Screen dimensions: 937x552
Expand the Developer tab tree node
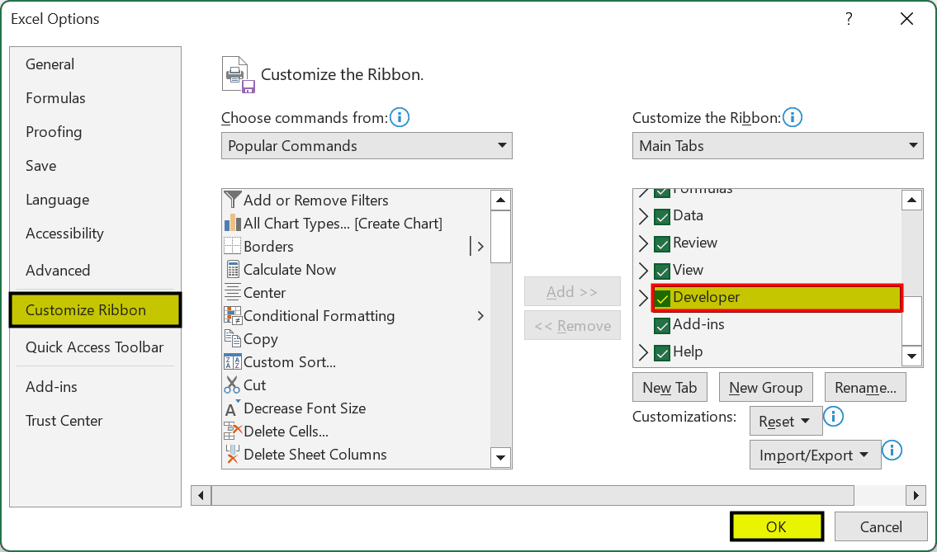(643, 298)
